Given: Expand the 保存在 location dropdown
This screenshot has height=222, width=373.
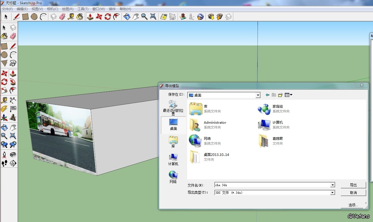Looking at the screenshot, I should [x=258, y=95].
